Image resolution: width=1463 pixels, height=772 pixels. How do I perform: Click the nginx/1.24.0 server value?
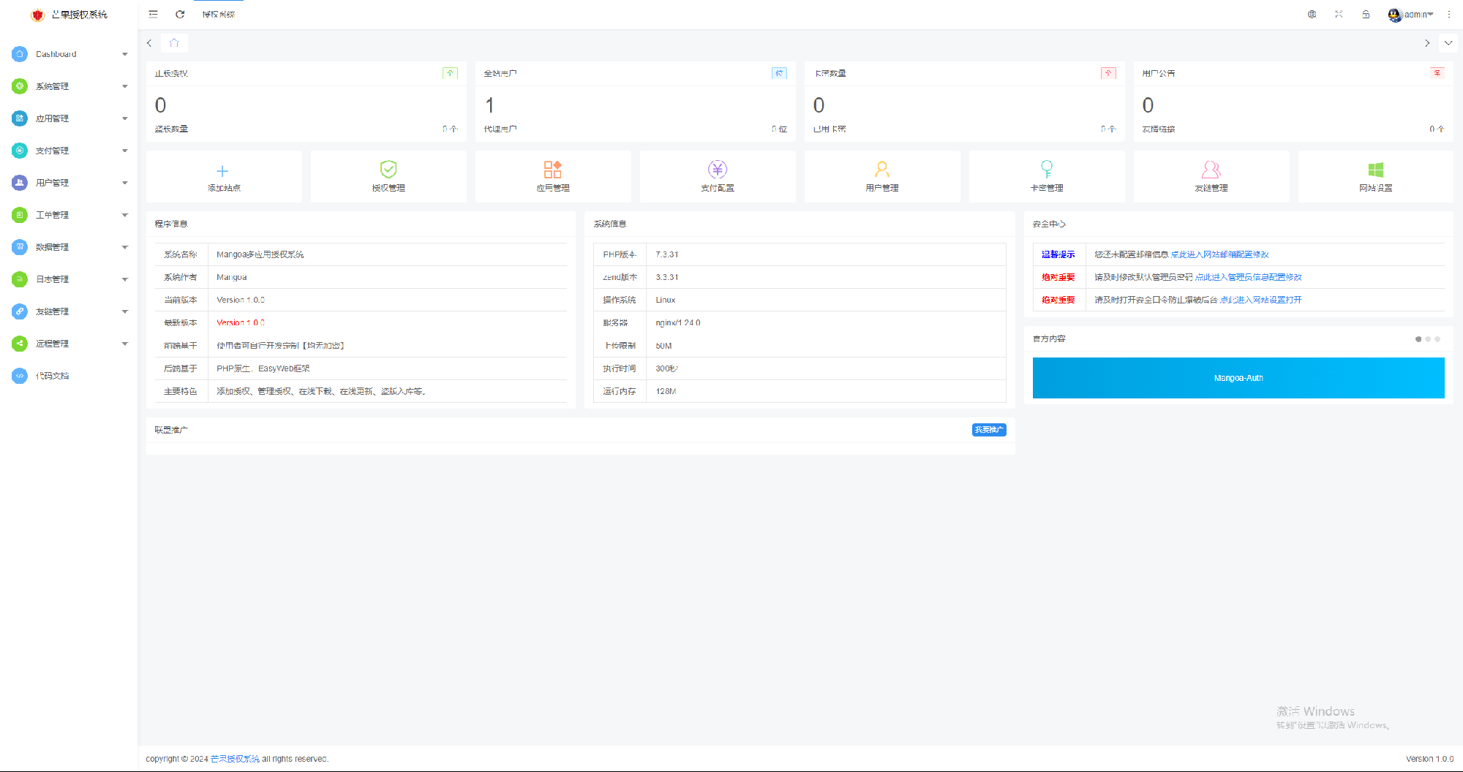point(678,322)
